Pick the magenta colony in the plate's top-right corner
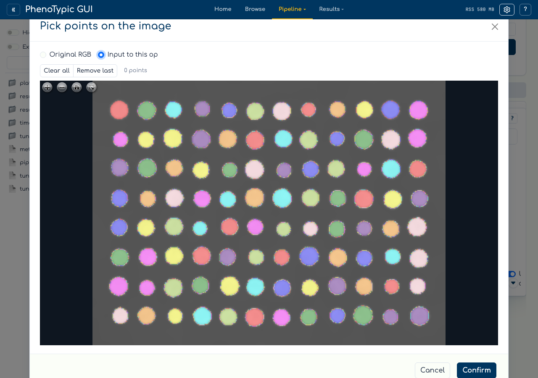 [x=419, y=110]
